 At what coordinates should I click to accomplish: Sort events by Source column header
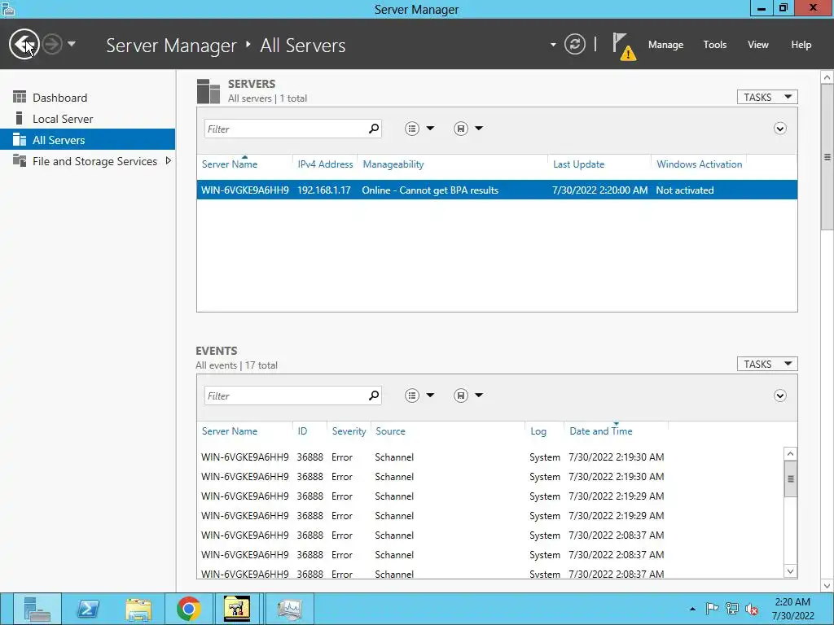tap(390, 431)
